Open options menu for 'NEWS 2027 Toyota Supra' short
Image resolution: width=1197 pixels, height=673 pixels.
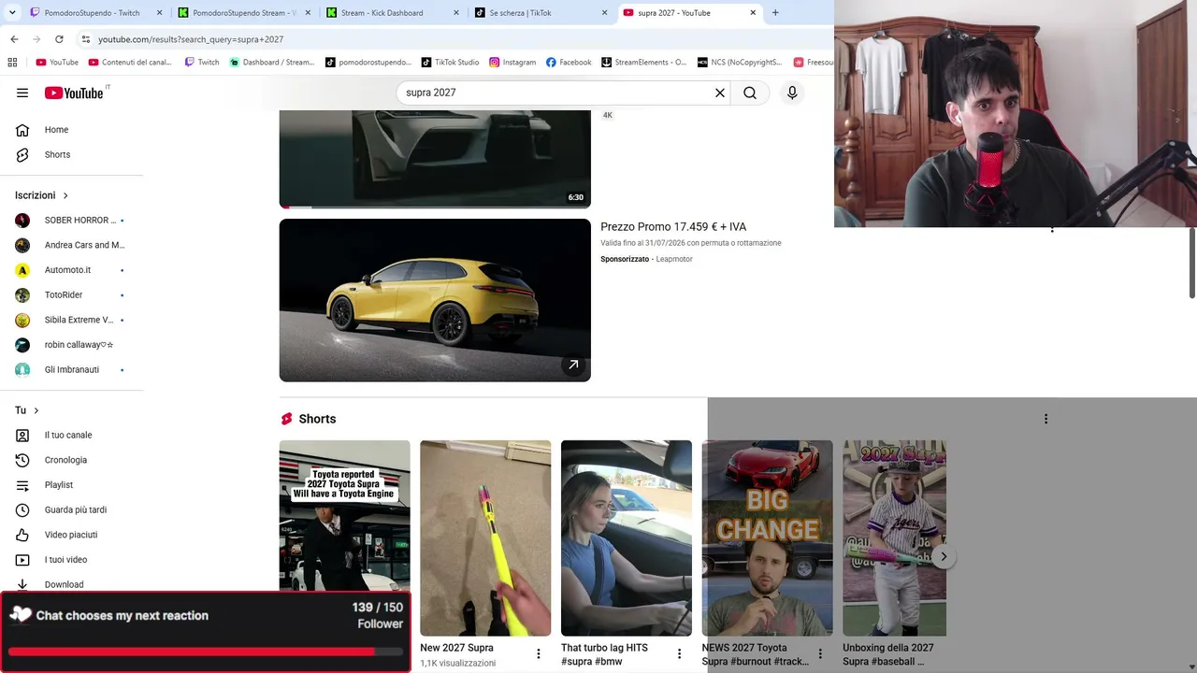(820, 654)
